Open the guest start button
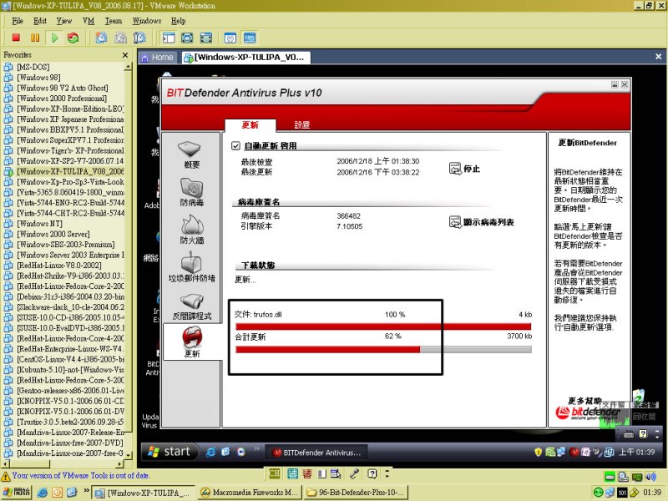Screen dimensions: 668x501 170,452
